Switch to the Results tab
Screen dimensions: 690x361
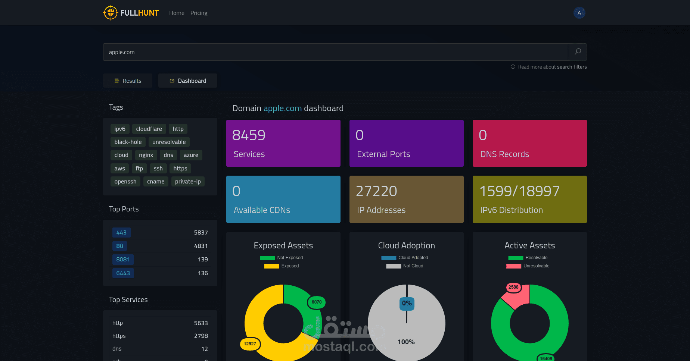click(128, 81)
